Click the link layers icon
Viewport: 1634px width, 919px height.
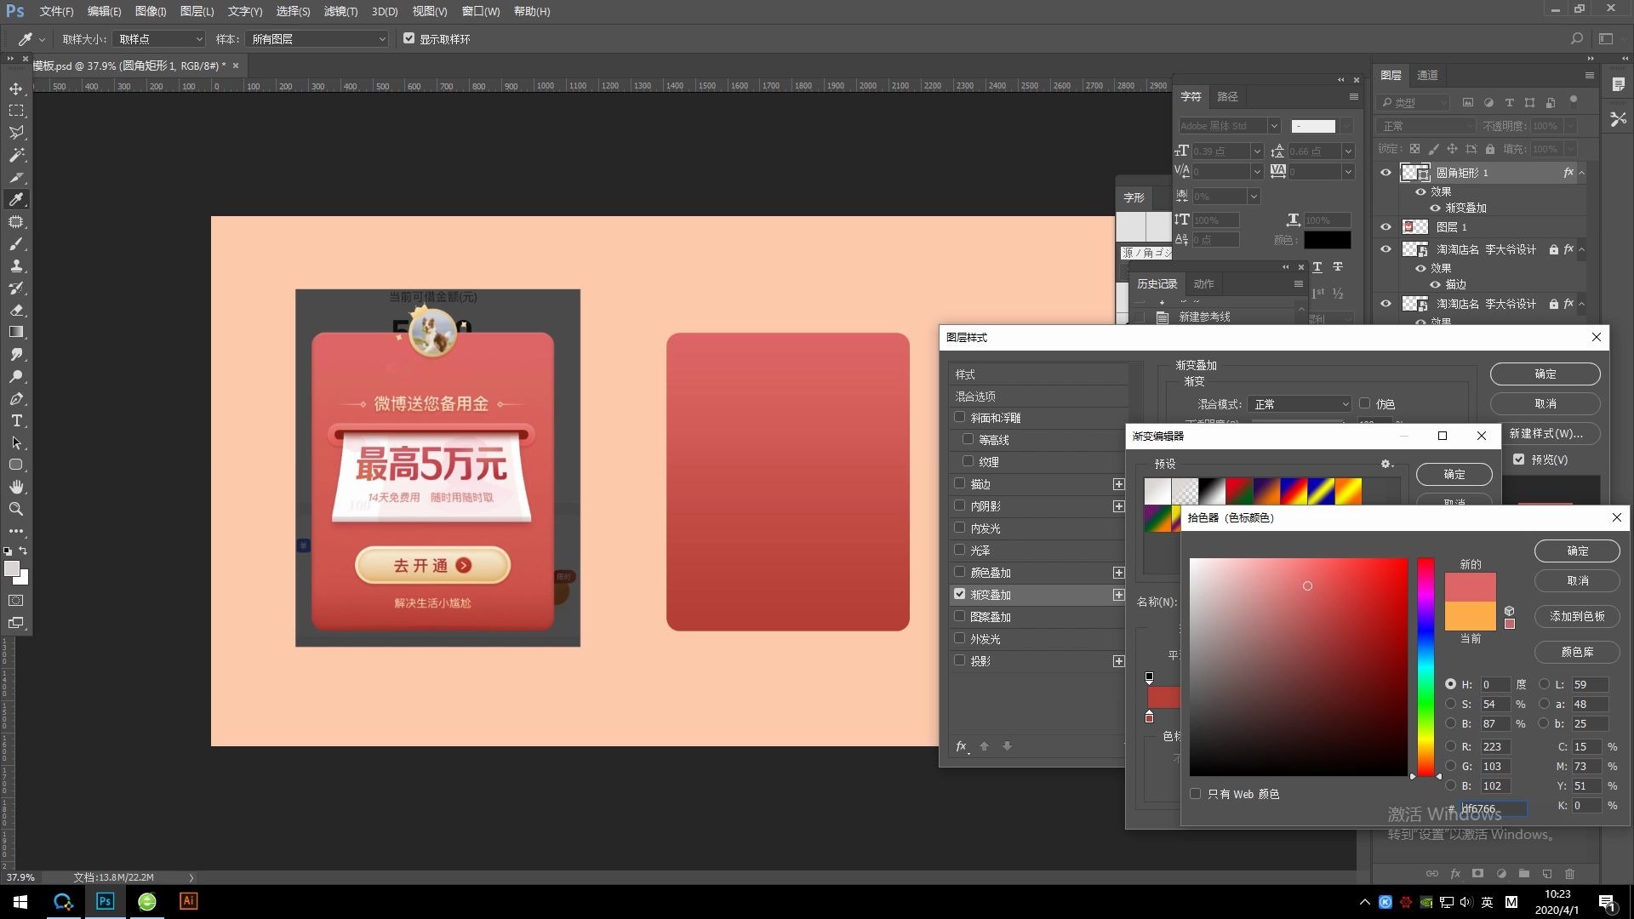[x=1432, y=874]
